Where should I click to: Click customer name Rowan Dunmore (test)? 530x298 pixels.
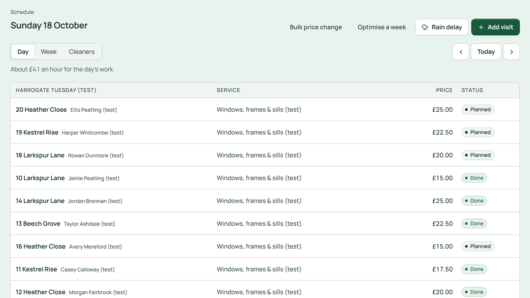(x=96, y=155)
